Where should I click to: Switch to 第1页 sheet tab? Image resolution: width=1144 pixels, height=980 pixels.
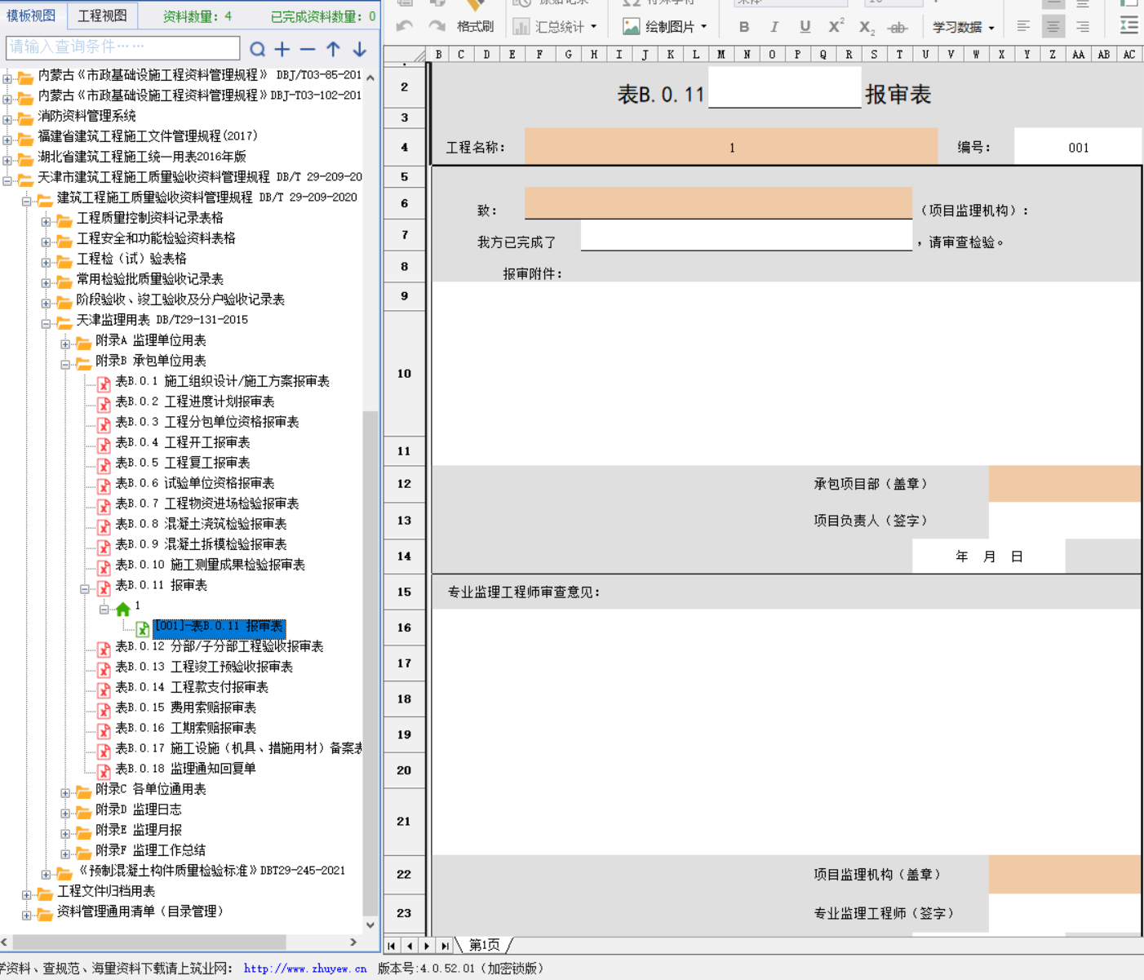(x=485, y=945)
